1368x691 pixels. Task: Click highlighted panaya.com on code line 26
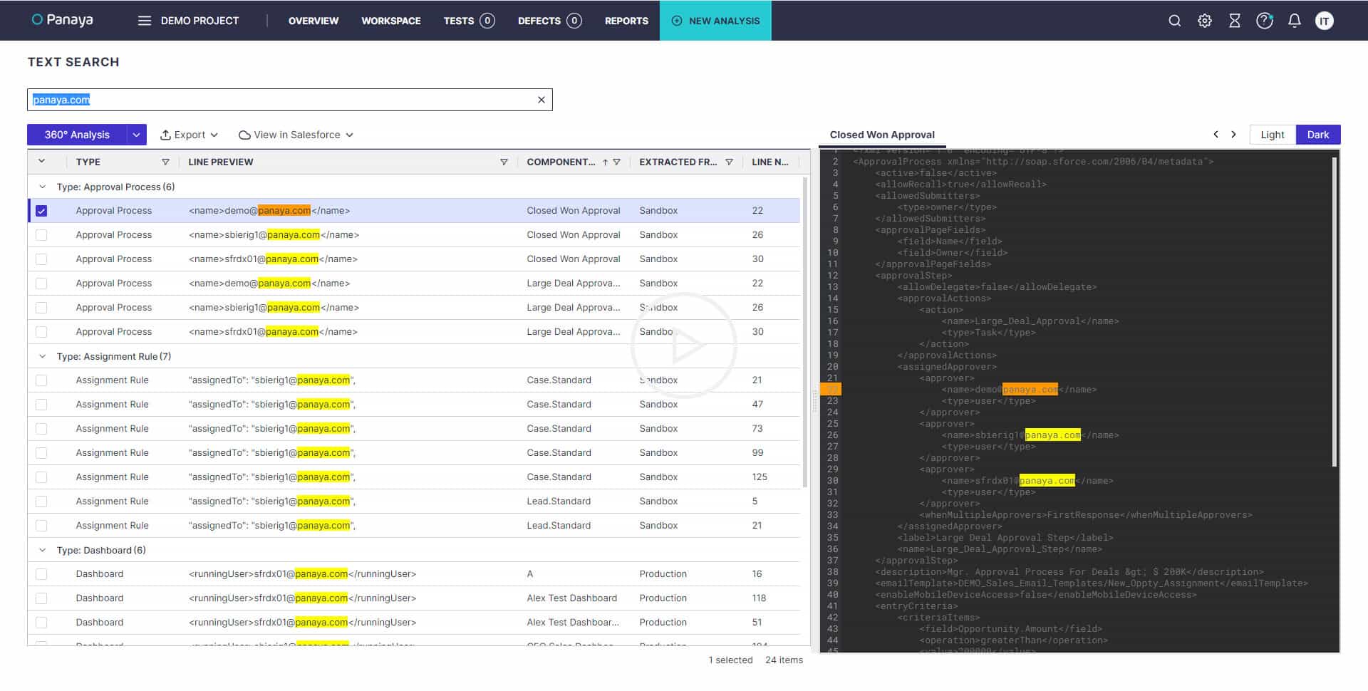pos(1052,435)
